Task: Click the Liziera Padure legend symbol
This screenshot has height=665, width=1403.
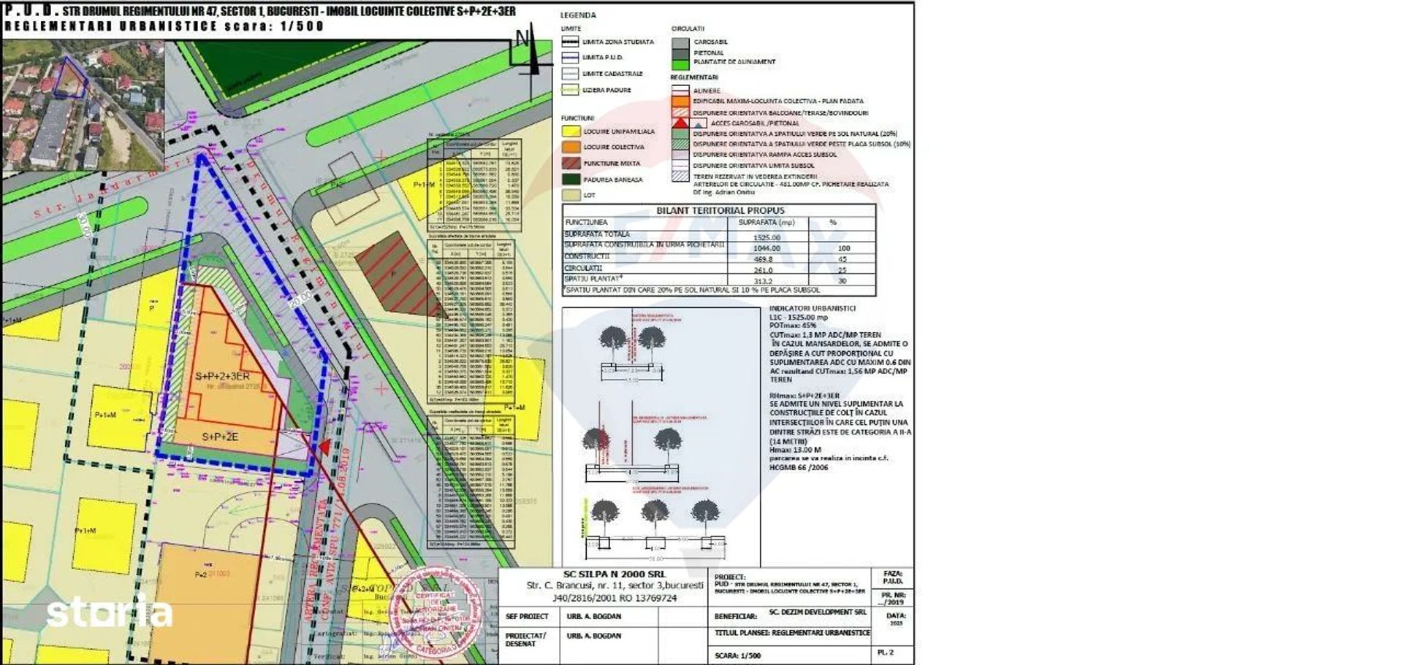Action: [x=570, y=91]
